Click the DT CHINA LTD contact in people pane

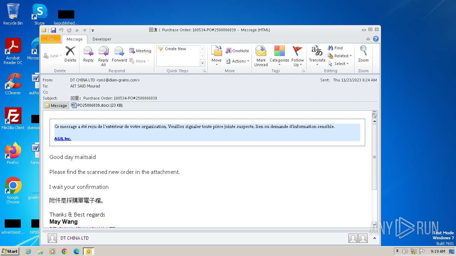click(74, 238)
